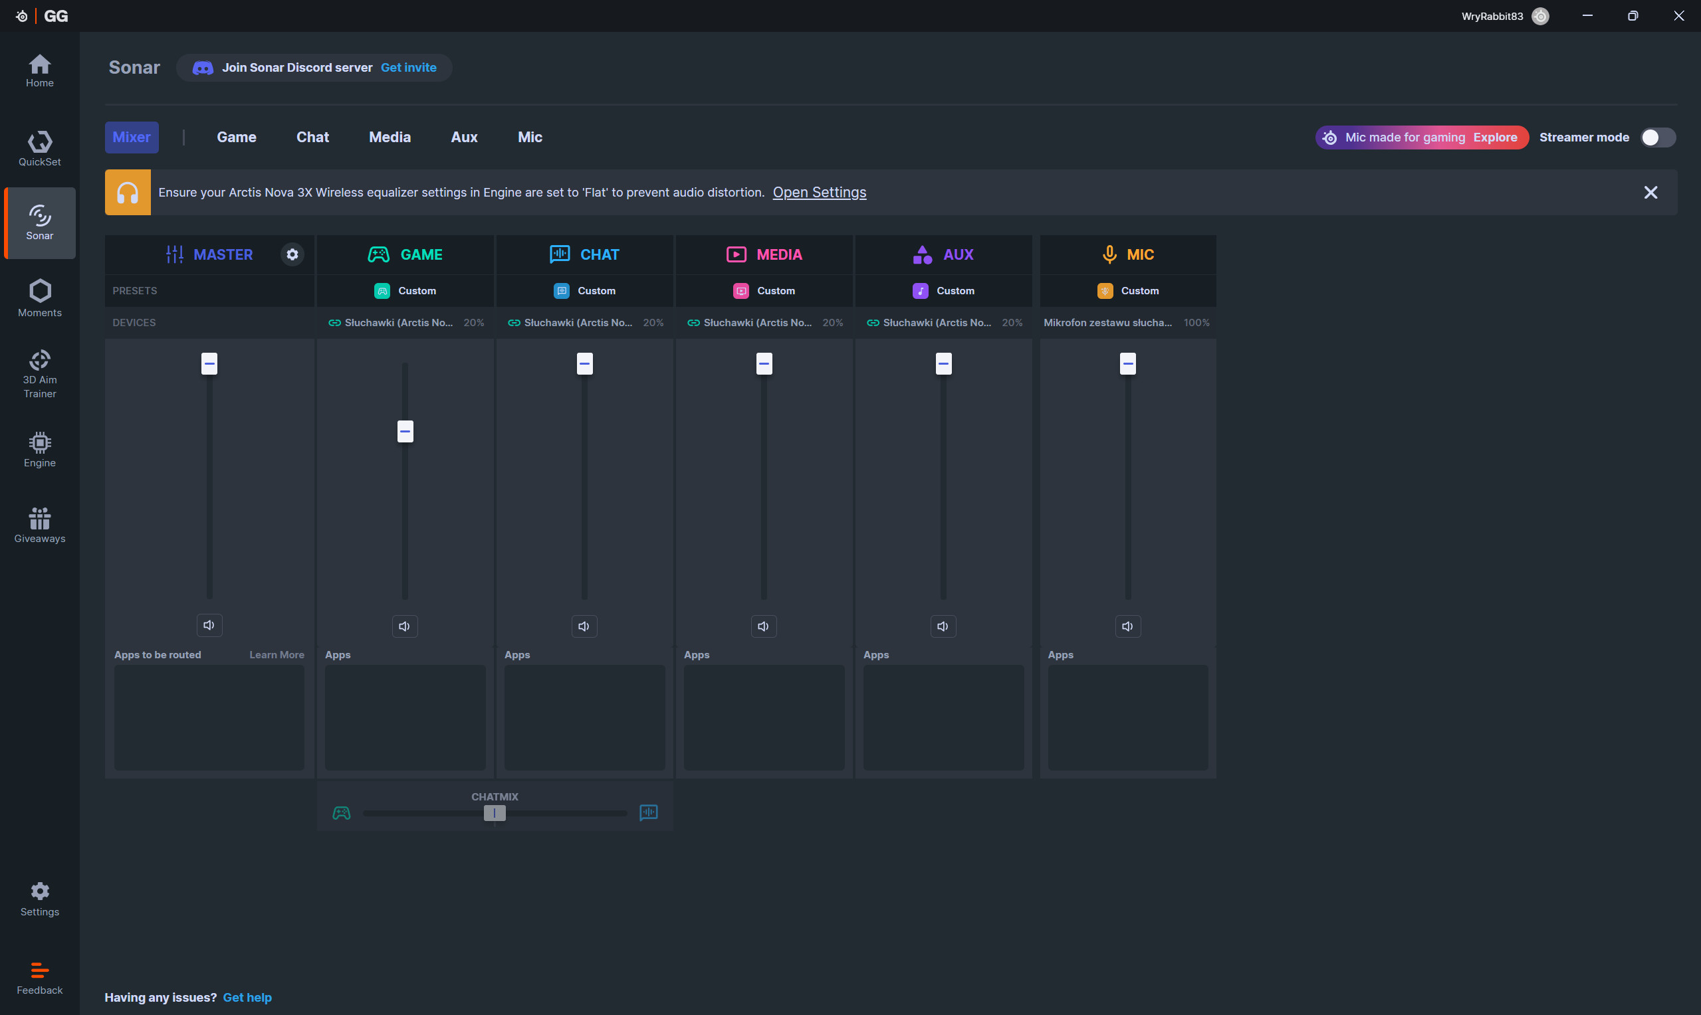Click Open Settings in the notice
The image size is (1701, 1015).
[819, 192]
